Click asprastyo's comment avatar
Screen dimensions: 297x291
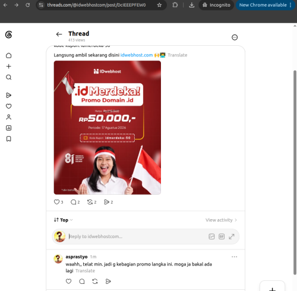(x=58, y=259)
